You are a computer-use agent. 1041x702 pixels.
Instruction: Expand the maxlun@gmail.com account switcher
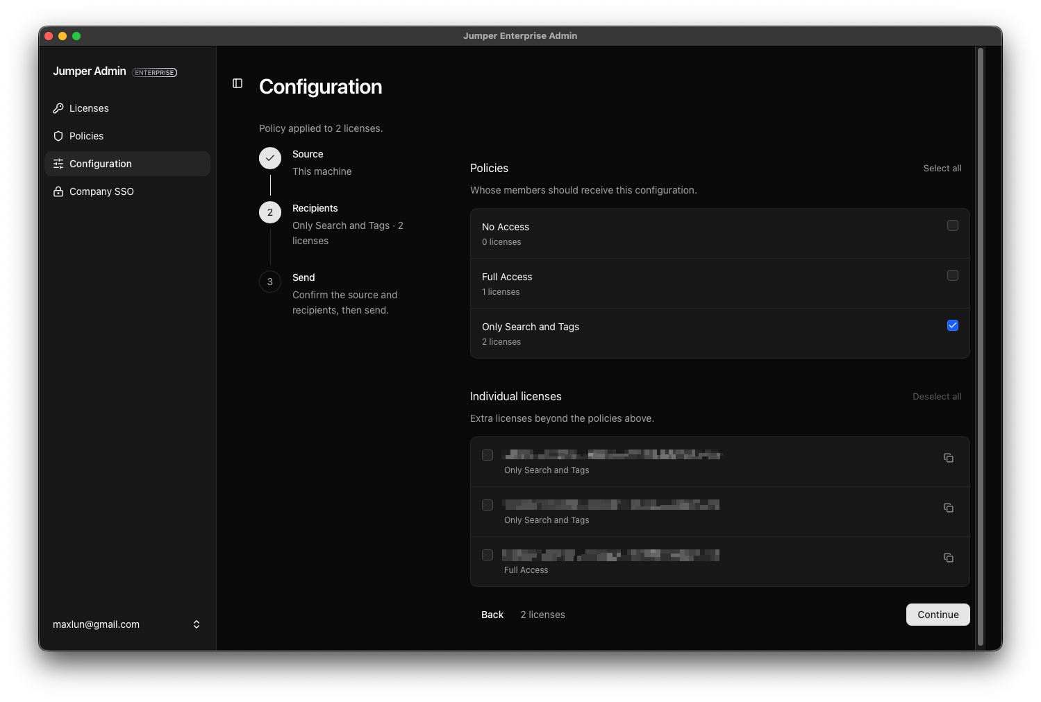(127, 624)
